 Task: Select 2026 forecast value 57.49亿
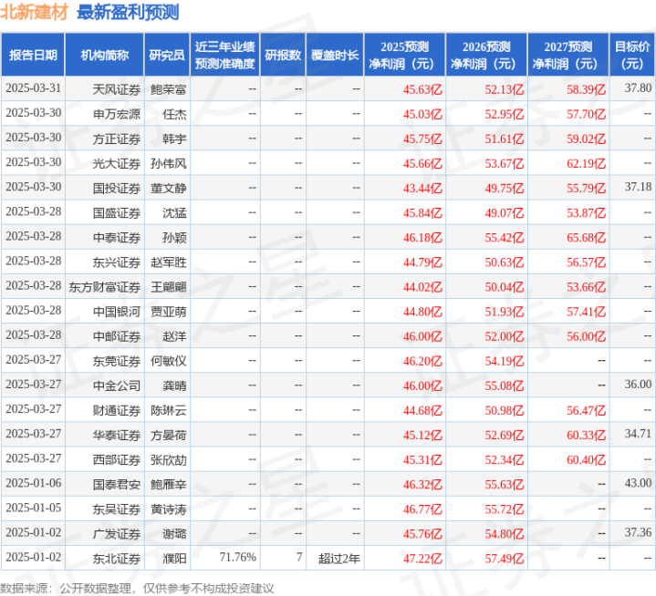click(x=505, y=559)
